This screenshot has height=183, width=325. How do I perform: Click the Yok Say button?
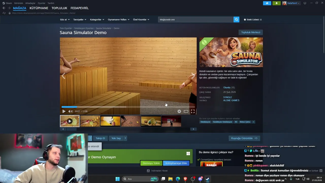coord(116,138)
